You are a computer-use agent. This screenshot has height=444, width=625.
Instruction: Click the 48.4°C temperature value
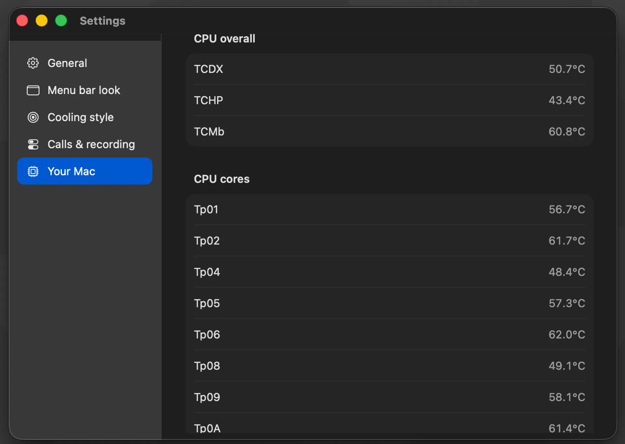pyautogui.click(x=567, y=272)
